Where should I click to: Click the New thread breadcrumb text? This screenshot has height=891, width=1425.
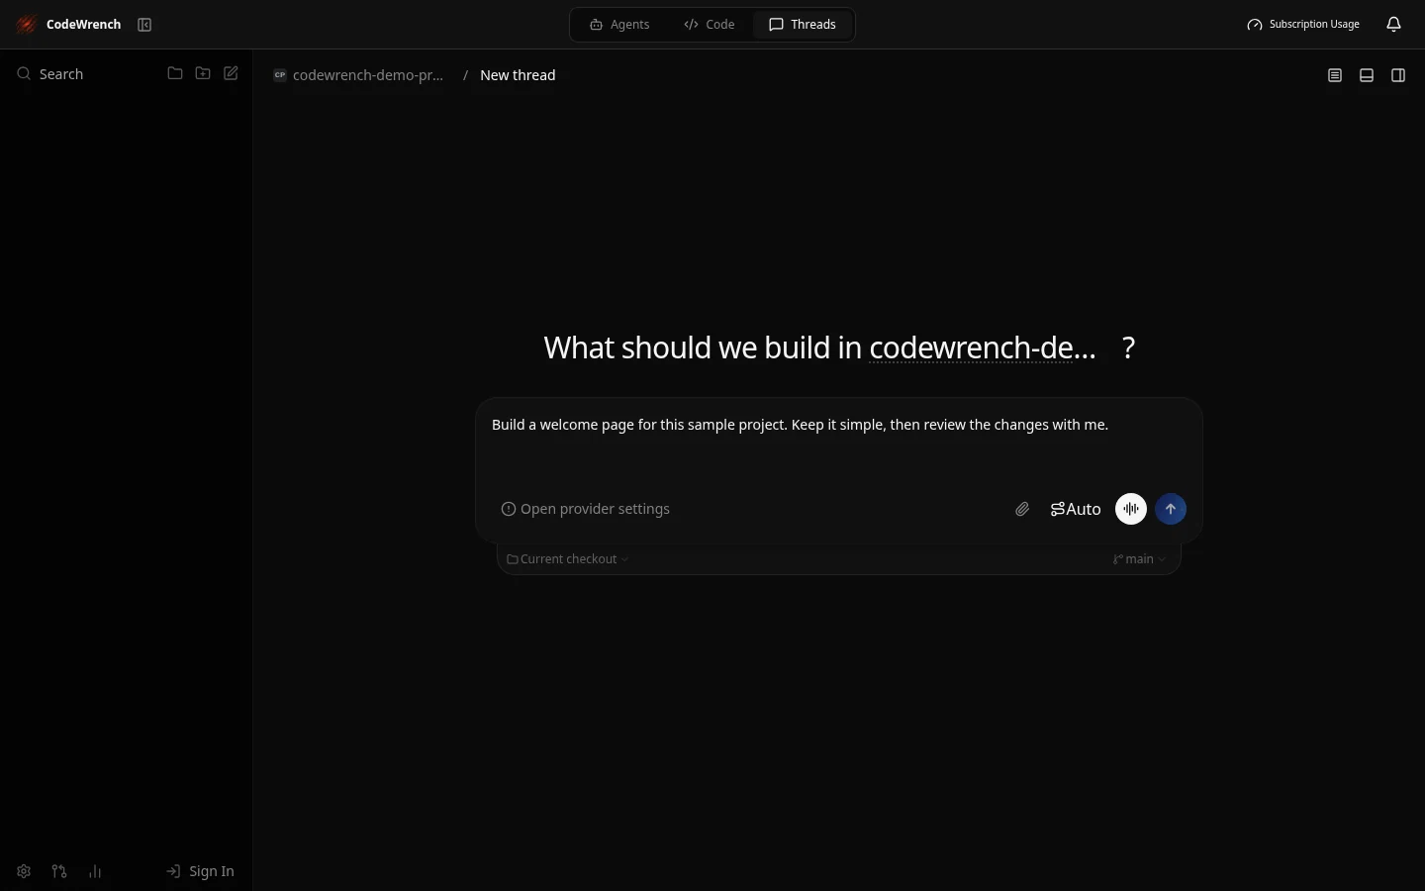point(518,75)
